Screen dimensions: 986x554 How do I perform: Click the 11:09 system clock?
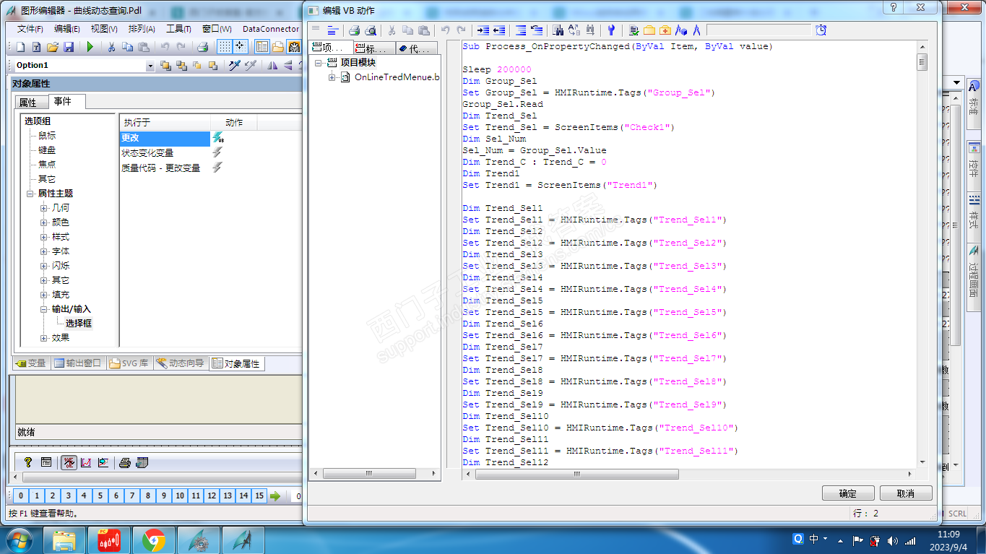coord(949,534)
